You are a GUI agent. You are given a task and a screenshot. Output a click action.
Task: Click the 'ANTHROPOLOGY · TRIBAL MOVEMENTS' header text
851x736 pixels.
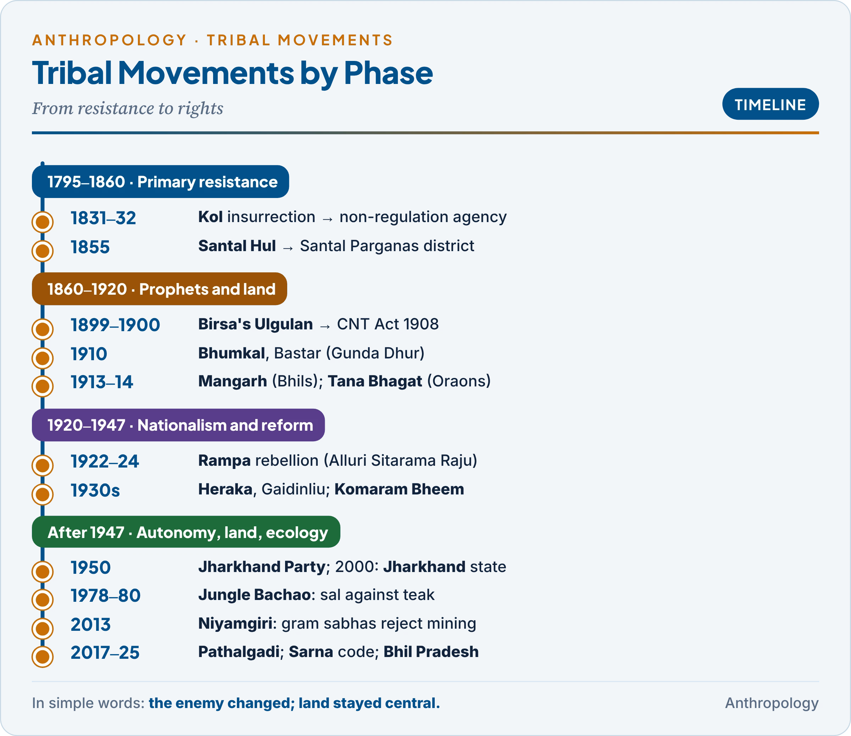212,40
